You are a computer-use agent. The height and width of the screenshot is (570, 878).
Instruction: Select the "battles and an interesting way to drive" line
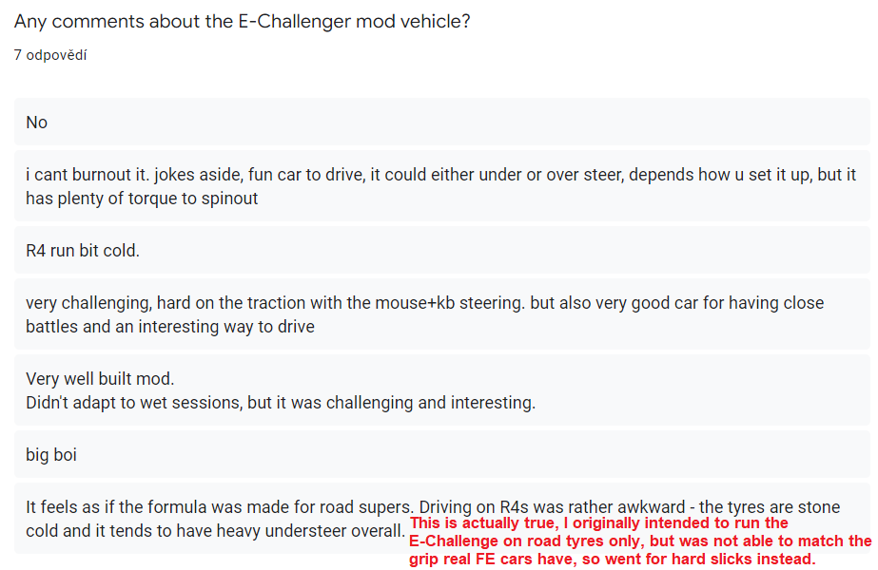[x=169, y=327]
